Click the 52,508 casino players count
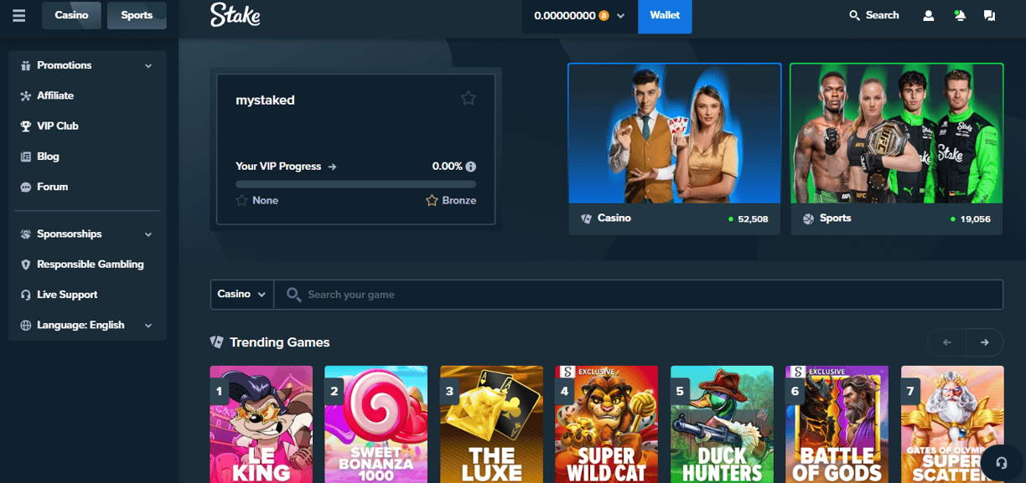Viewport: 1026px width, 483px height. click(753, 219)
